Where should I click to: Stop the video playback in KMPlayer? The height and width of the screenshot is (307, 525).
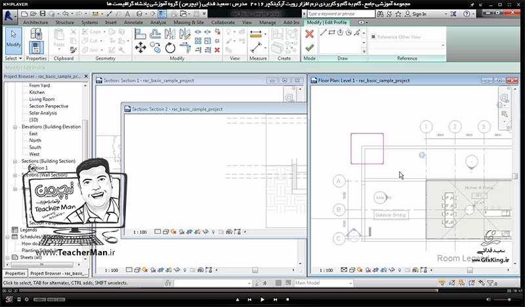click(x=287, y=299)
